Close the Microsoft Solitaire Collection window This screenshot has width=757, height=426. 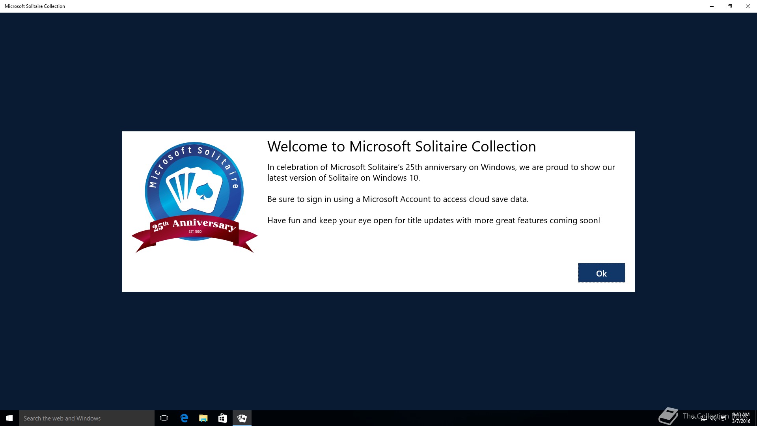[x=748, y=6]
